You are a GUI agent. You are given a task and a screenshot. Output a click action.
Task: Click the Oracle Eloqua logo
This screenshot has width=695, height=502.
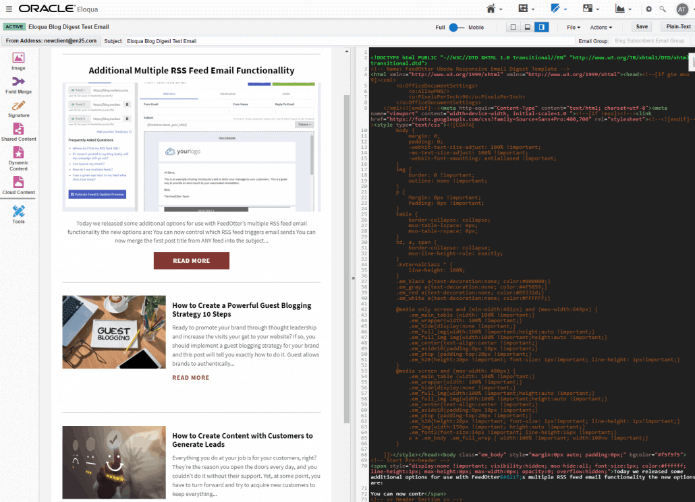[58, 8]
